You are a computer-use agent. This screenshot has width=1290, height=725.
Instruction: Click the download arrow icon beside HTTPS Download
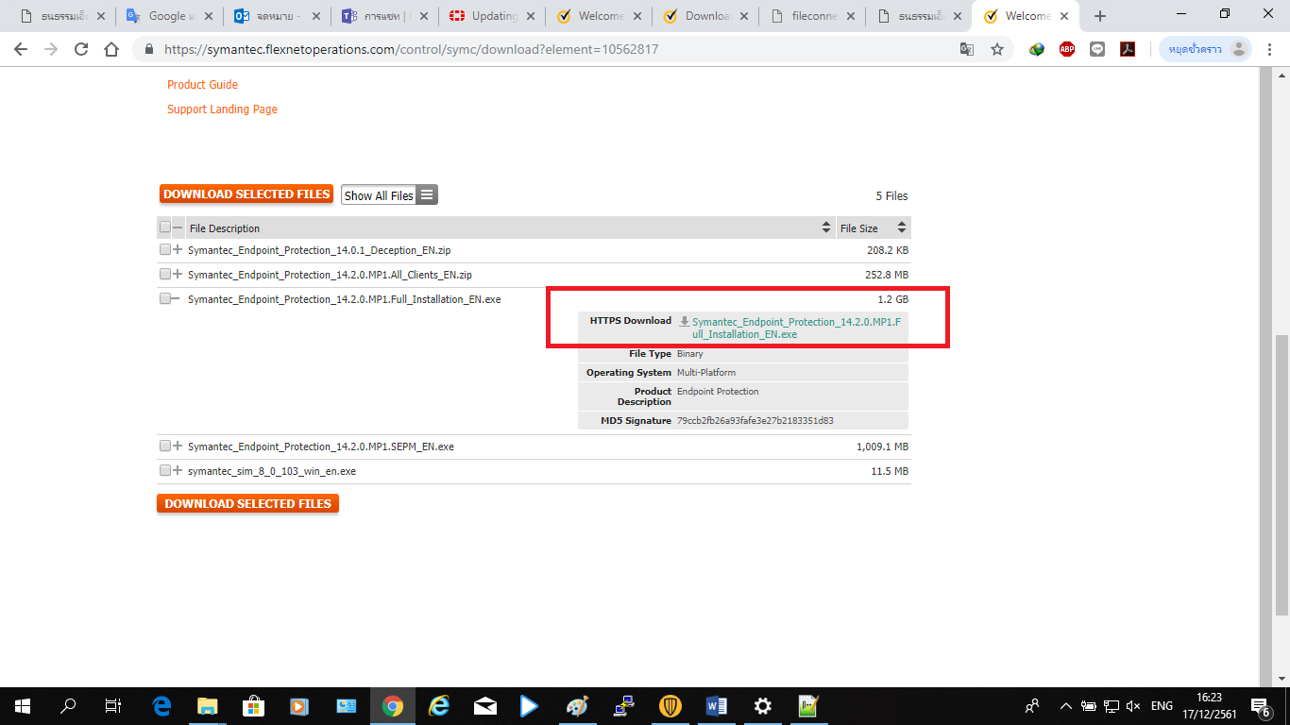tap(685, 322)
